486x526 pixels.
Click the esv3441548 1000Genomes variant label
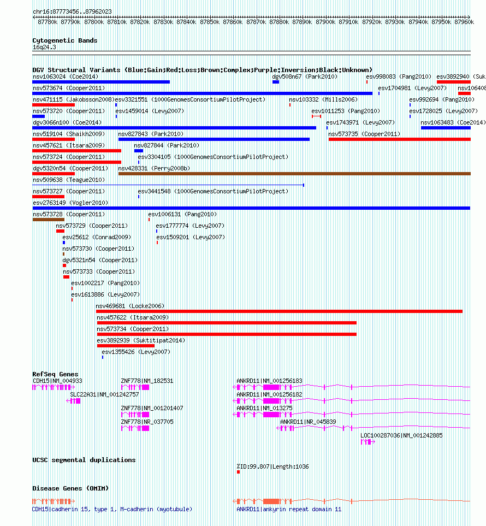click(213, 191)
